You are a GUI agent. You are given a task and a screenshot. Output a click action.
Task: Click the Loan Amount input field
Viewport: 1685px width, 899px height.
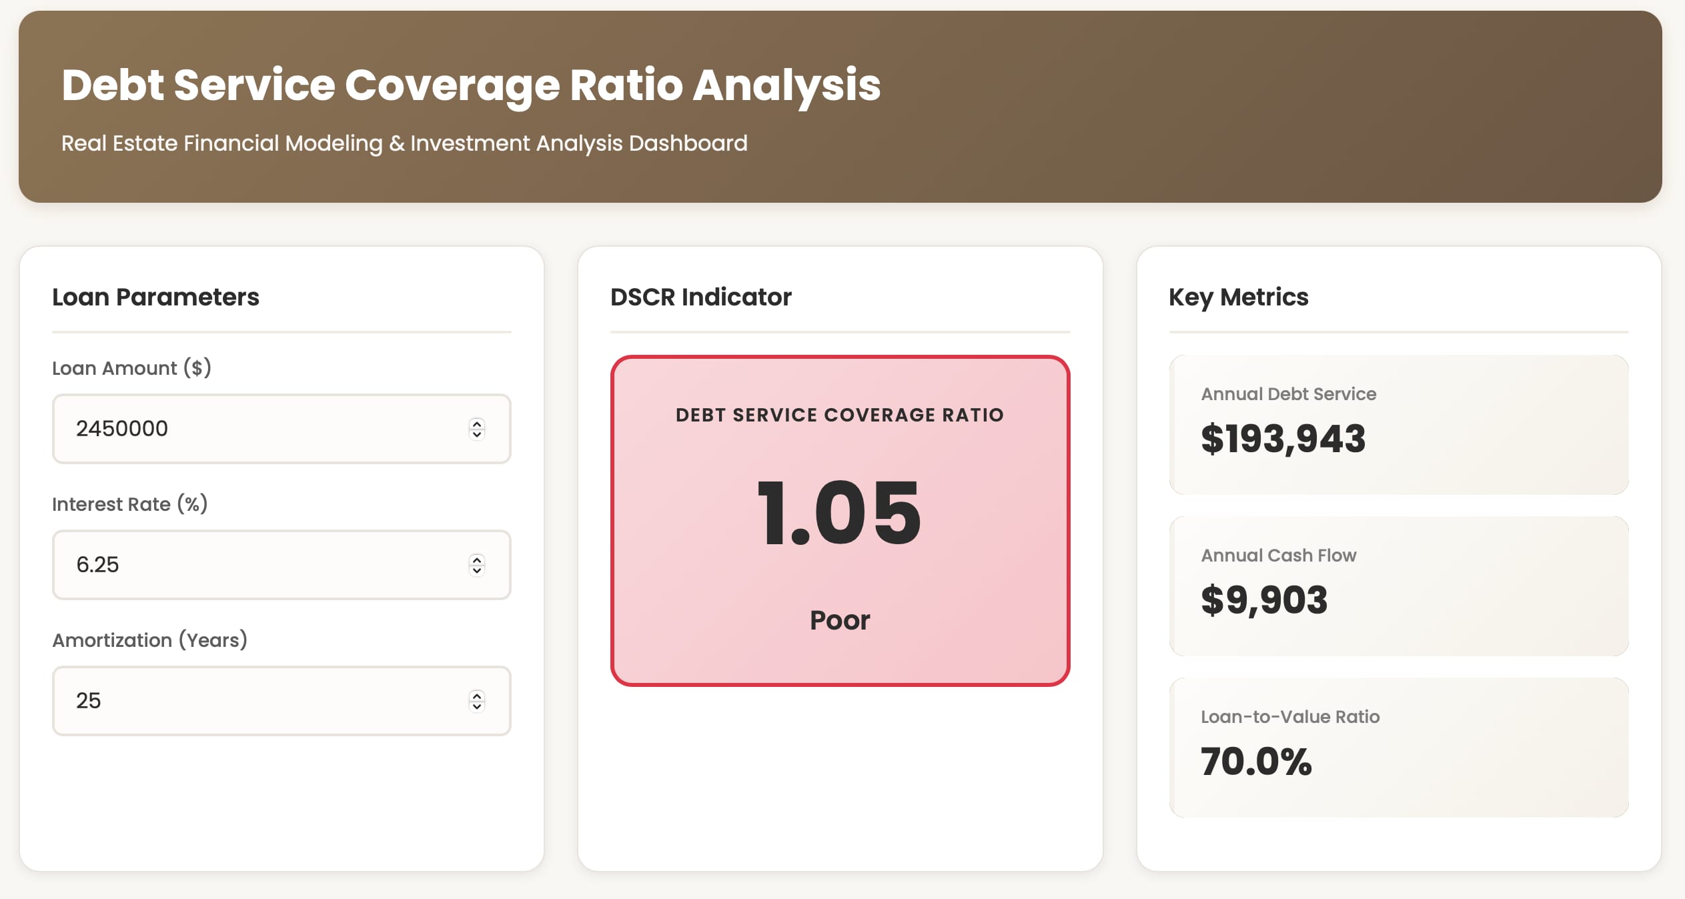coord(282,429)
